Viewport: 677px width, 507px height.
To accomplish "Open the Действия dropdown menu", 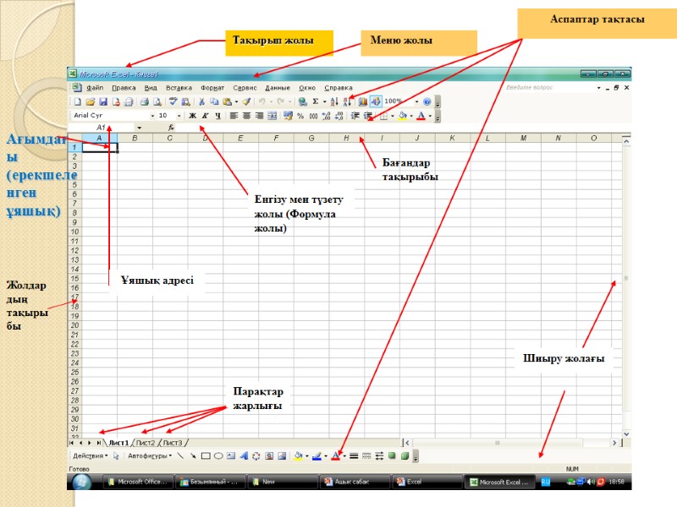I will click(x=91, y=455).
